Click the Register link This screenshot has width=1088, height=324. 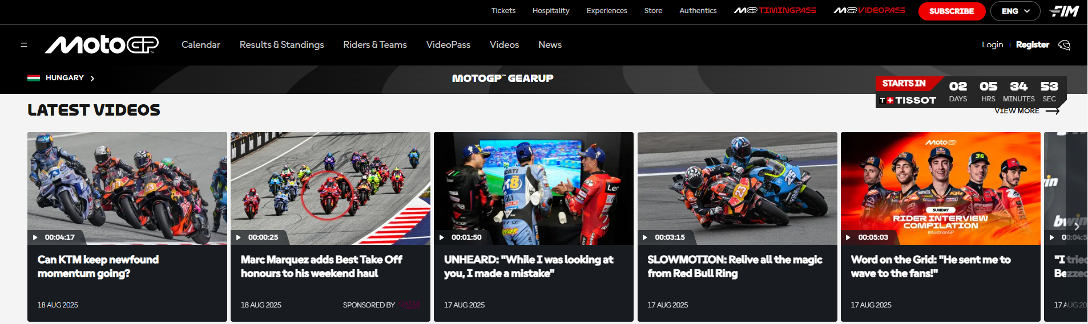(x=1032, y=44)
